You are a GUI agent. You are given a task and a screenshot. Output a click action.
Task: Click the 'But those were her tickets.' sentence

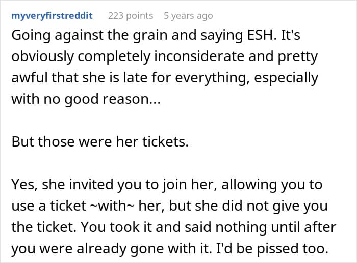(99, 142)
